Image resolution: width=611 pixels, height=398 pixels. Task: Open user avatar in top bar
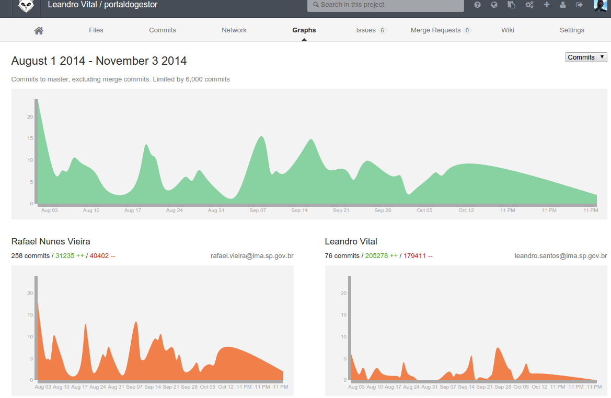tap(600, 5)
